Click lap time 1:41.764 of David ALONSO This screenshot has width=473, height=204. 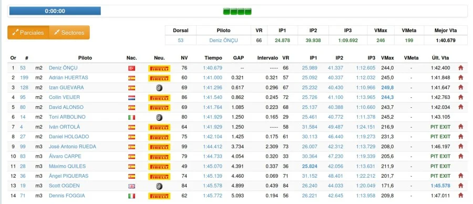pos(212,107)
